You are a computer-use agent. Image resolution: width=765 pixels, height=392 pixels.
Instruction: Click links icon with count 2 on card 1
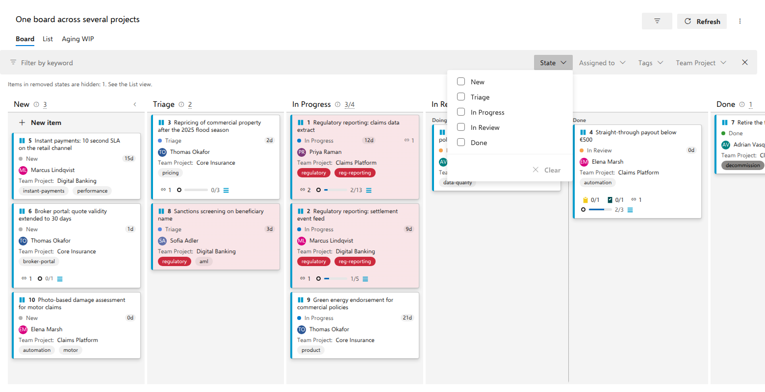pyautogui.click(x=303, y=190)
